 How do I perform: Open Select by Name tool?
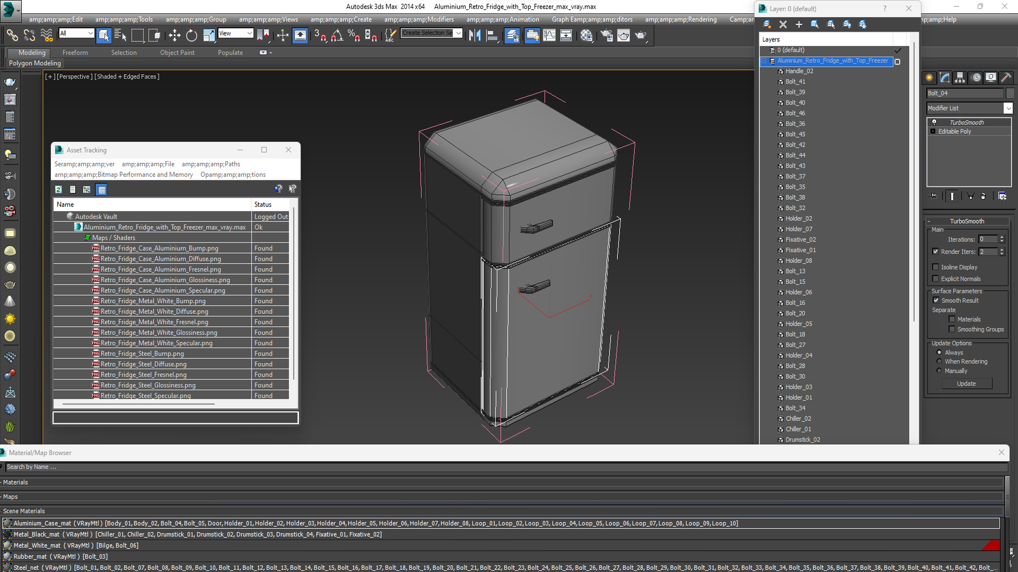click(120, 35)
